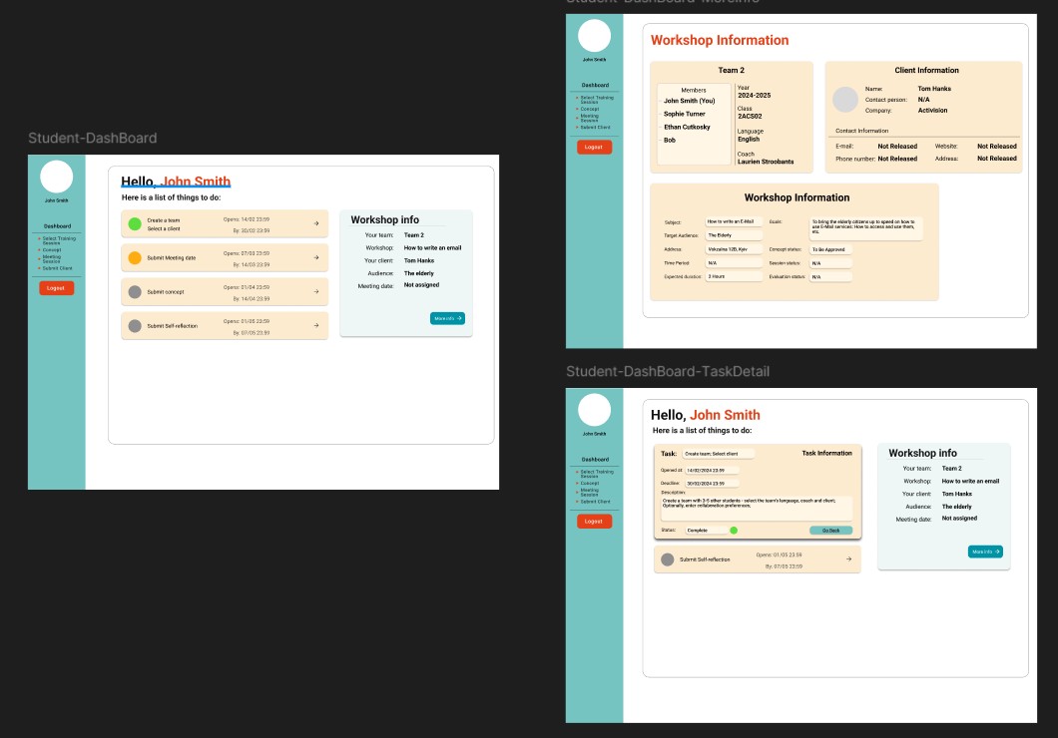Click green Complete status dot in Task Information
This screenshot has height=738, width=1058.
[734, 531]
